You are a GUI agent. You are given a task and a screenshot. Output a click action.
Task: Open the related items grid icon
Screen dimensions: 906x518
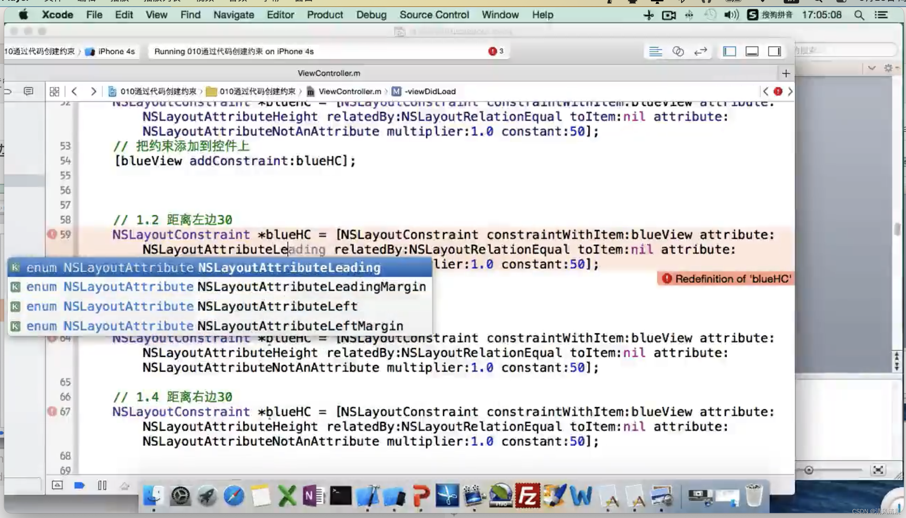pos(54,91)
